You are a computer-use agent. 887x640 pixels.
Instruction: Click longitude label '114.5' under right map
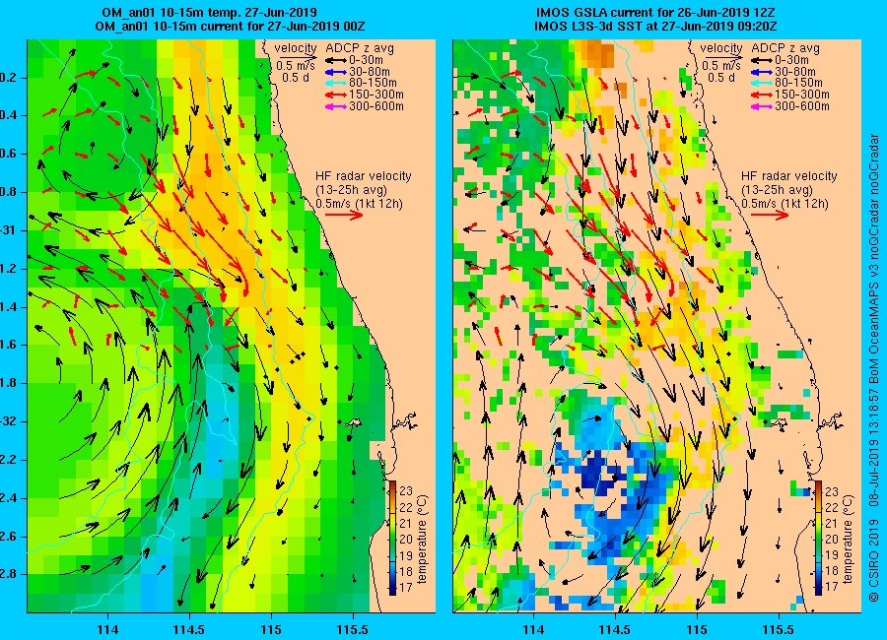615,629
